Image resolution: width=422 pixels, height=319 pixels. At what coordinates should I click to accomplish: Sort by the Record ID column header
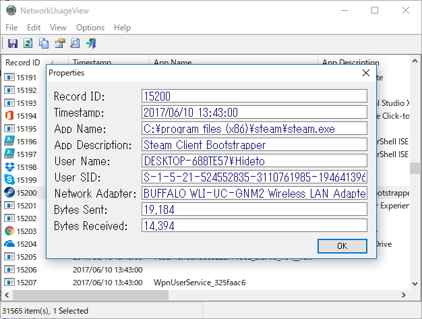(35, 63)
